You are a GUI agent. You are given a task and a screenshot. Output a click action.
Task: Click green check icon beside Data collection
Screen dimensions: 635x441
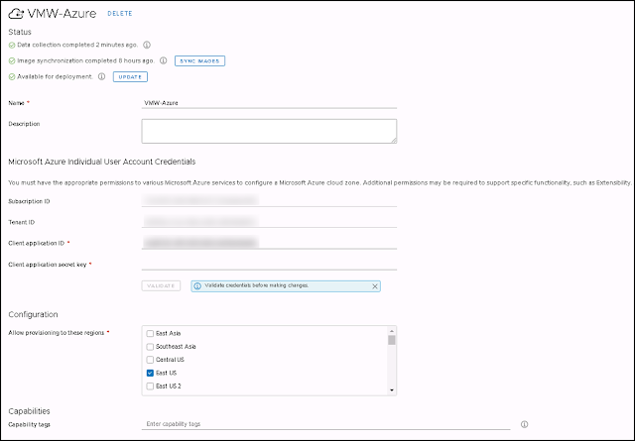[12, 45]
